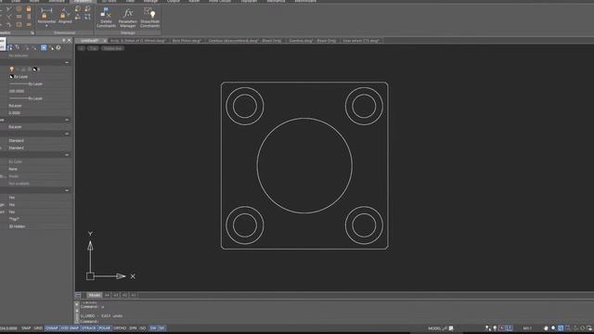Click the blue square icon in right status bar
Viewport: 594px width, 334px height.
click(x=561, y=328)
